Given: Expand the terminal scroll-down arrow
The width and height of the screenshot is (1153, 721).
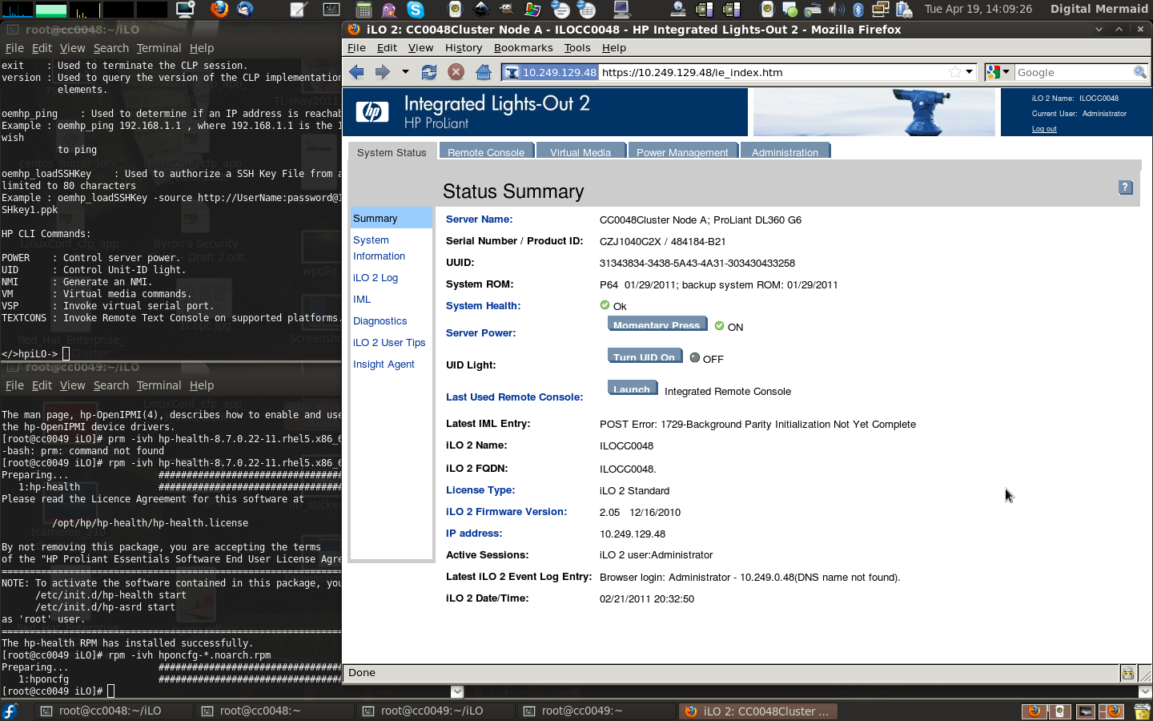Looking at the screenshot, I should (x=457, y=691).
